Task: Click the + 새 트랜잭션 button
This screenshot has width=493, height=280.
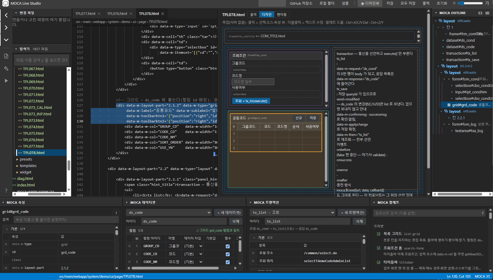Action: coord(353,212)
